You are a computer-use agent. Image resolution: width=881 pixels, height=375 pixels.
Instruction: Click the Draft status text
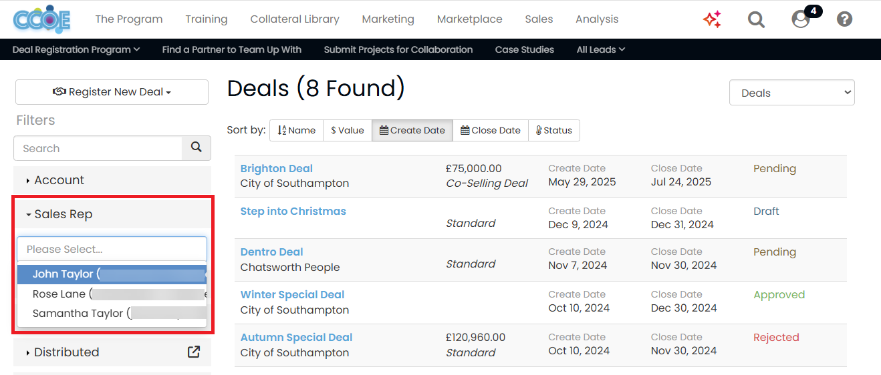click(x=766, y=212)
